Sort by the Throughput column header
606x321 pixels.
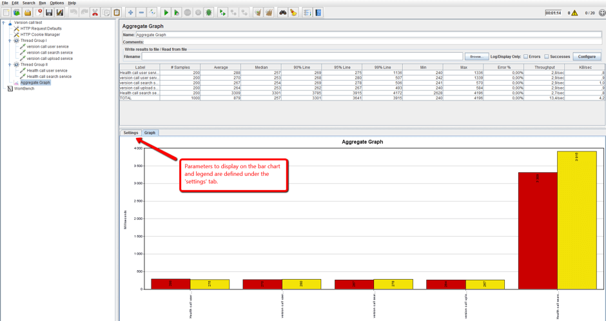(545, 67)
